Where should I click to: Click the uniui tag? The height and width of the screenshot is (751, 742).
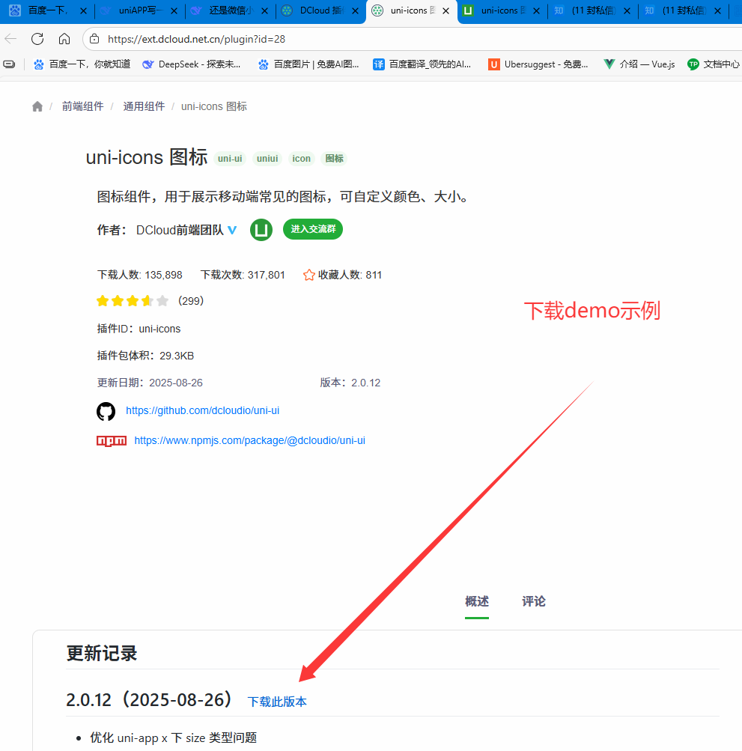[267, 159]
